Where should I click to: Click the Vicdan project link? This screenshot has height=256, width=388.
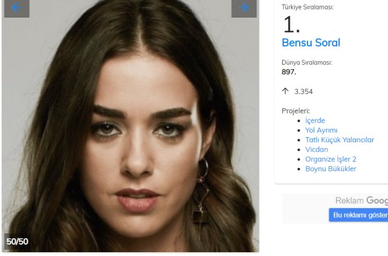pyautogui.click(x=317, y=150)
